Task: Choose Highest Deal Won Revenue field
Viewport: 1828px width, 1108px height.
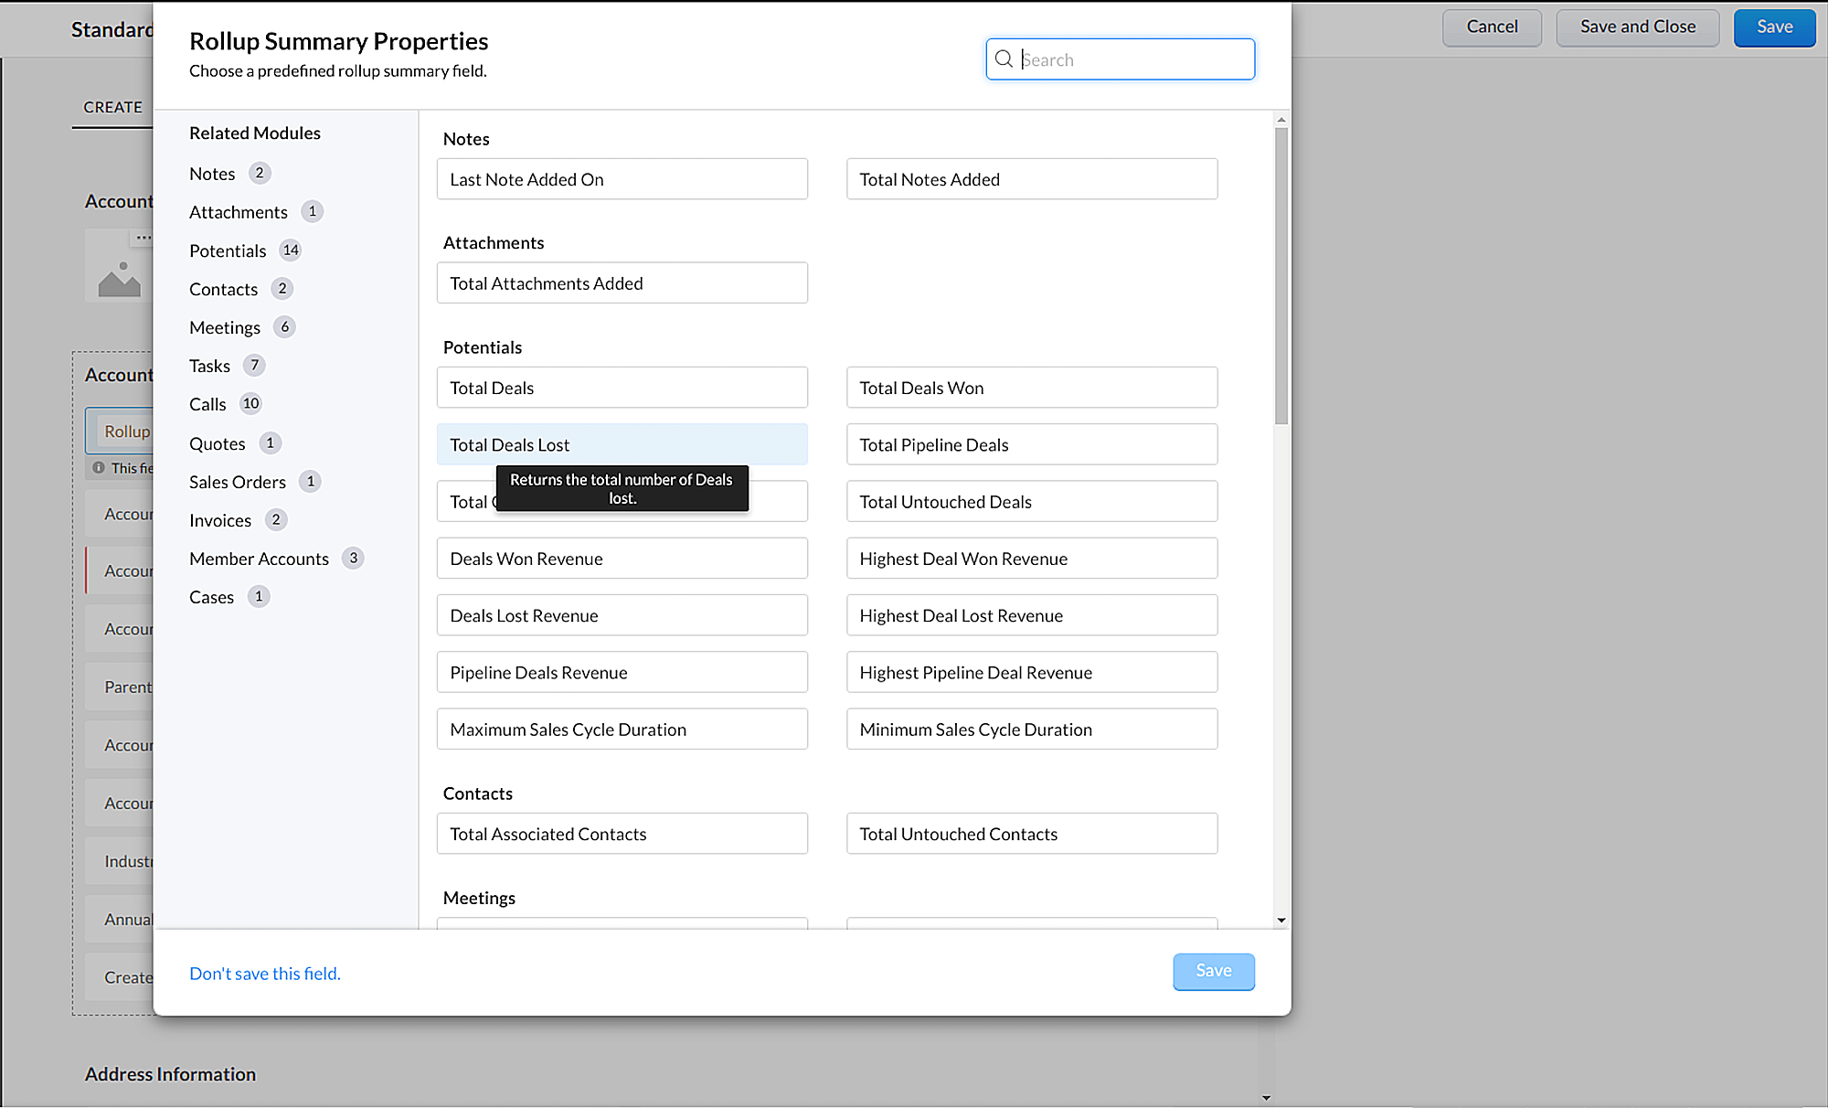Action: point(1031,559)
